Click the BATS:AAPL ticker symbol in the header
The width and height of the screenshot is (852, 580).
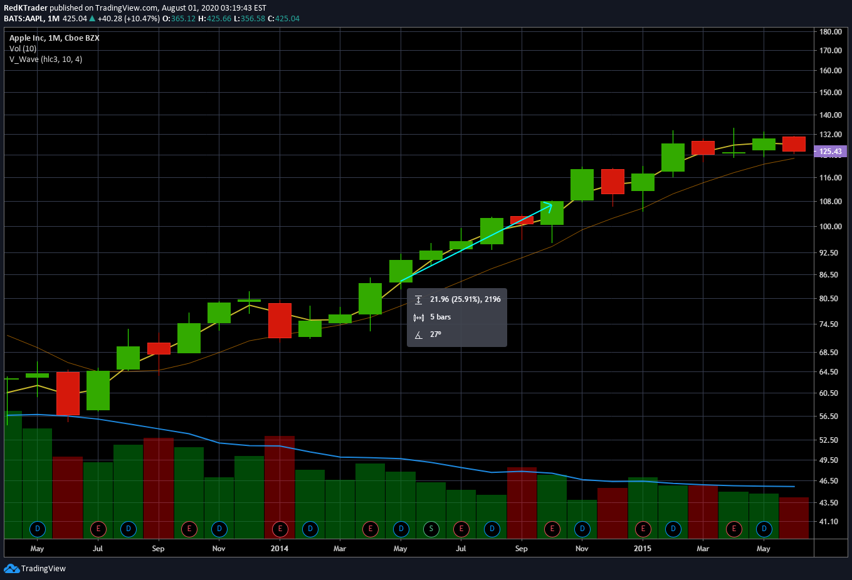click(24, 19)
